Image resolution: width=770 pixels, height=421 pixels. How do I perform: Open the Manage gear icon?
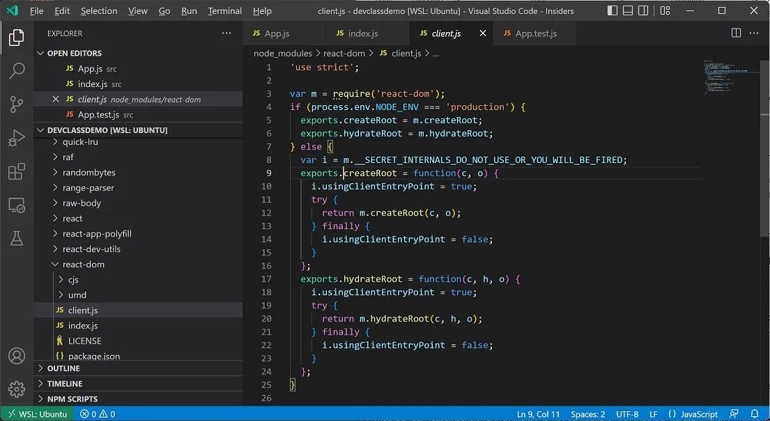[16, 389]
